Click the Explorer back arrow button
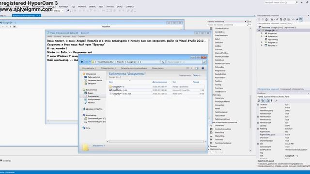Viewport: 310px width, 174px height. (x=82, y=62)
